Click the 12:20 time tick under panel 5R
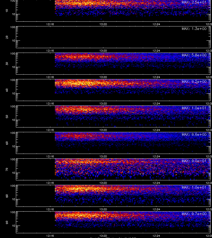The width and height of the screenshot is (212, 238). [x=103, y=130]
